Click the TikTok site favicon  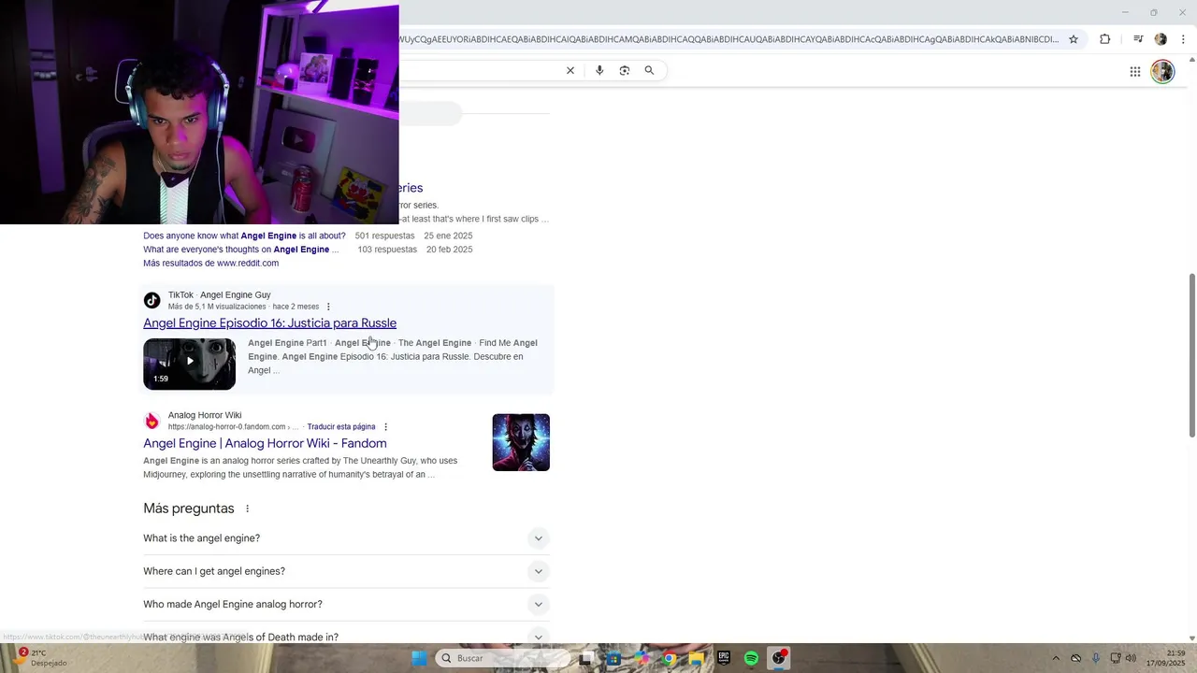pyautogui.click(x=151, y=300)
